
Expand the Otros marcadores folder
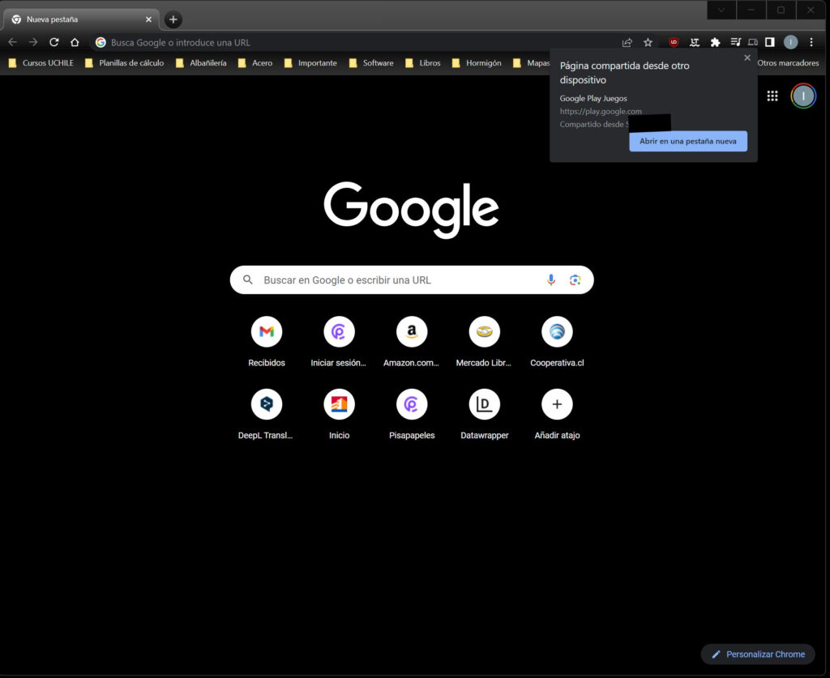787,62
